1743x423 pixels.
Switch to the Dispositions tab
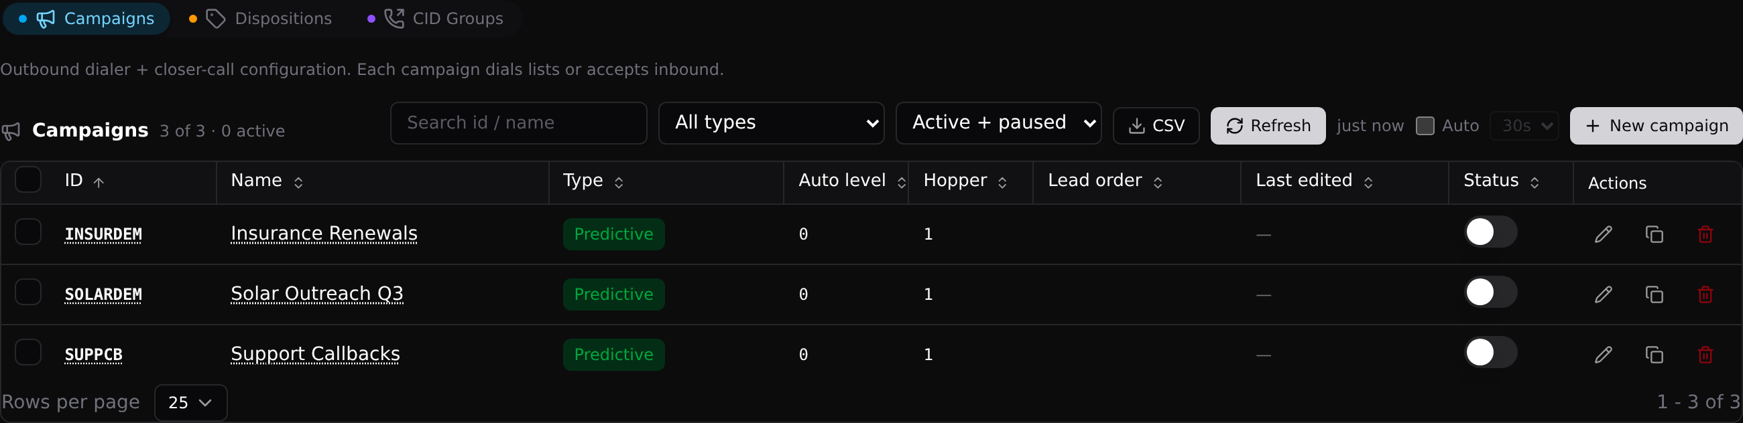pyautogui.click(x=261, y=18)
